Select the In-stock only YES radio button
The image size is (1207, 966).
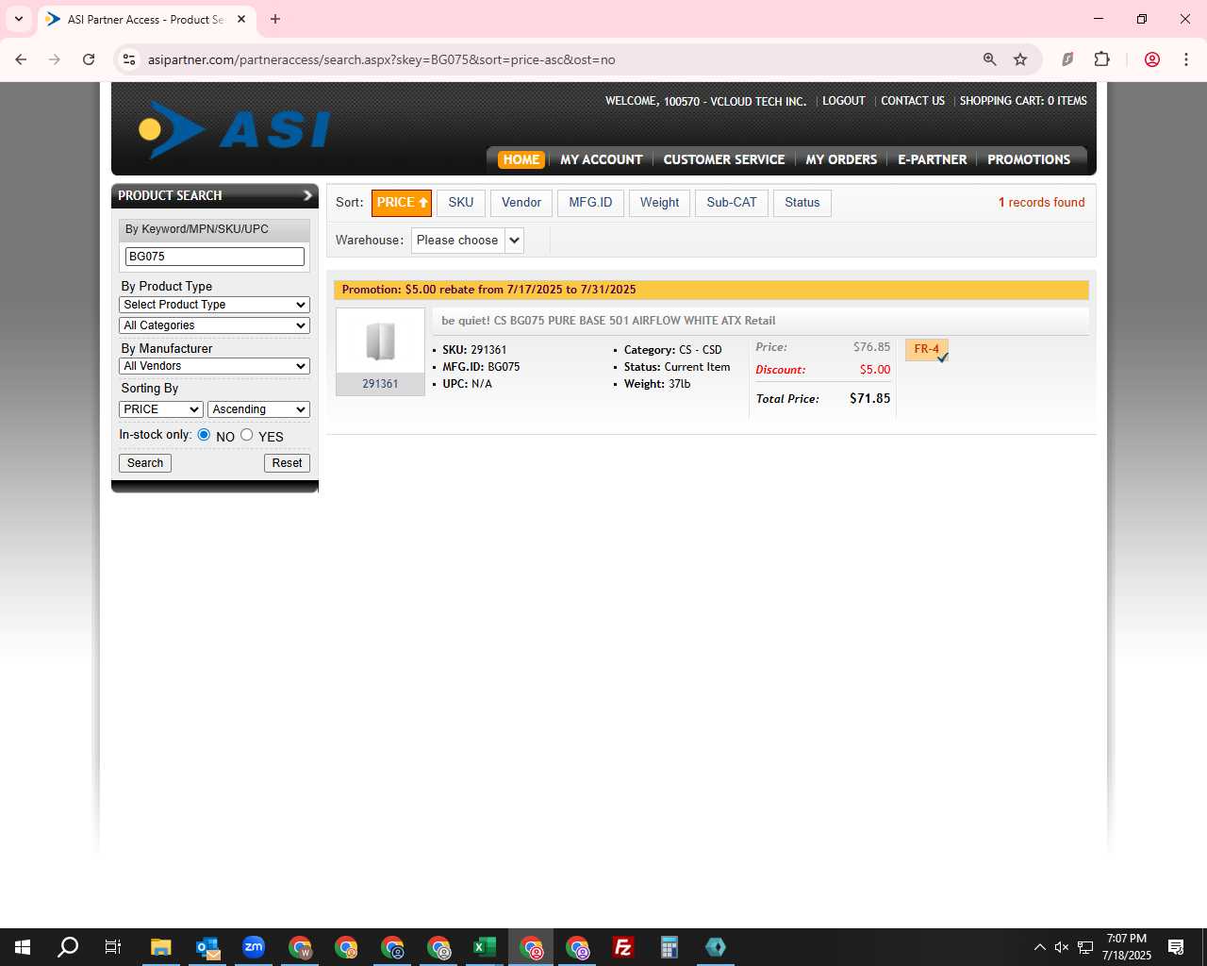point(247,435)
